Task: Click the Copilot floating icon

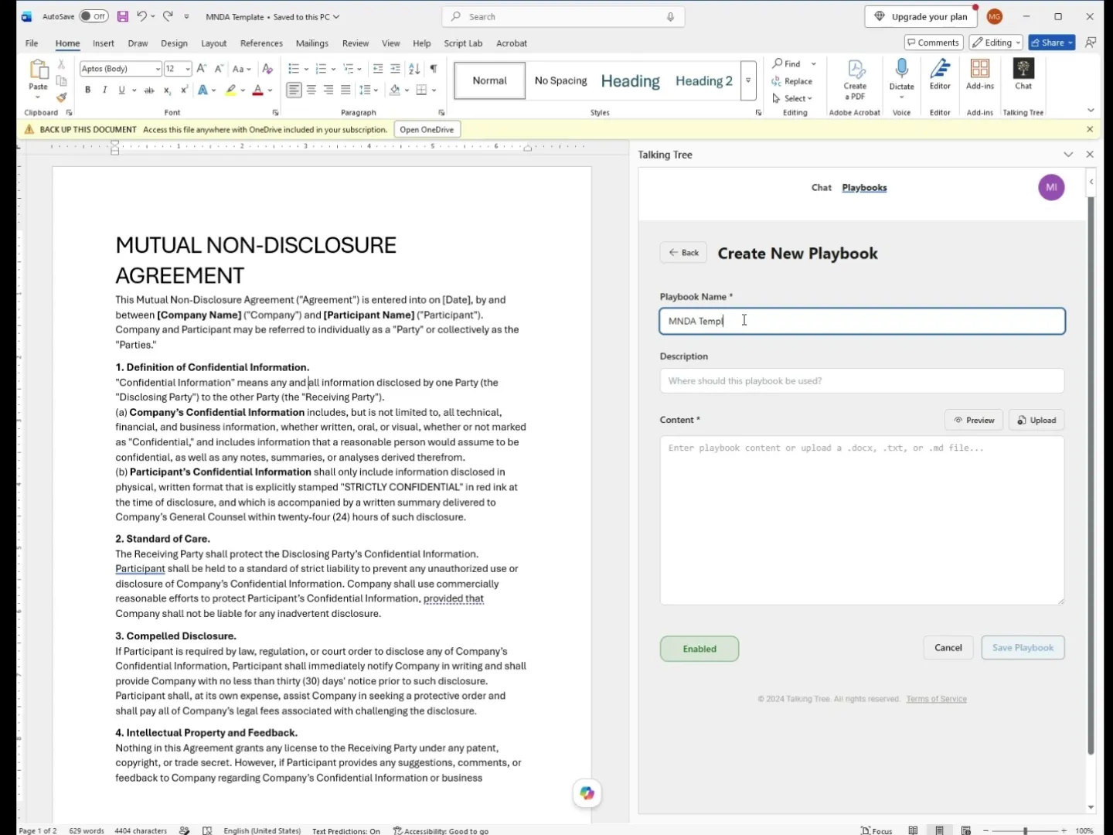Action: point(587,793)
